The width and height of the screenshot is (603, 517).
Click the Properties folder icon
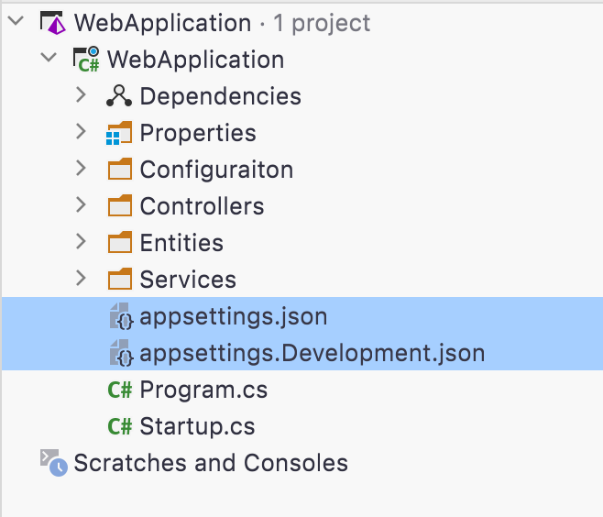tap(119, 133)
